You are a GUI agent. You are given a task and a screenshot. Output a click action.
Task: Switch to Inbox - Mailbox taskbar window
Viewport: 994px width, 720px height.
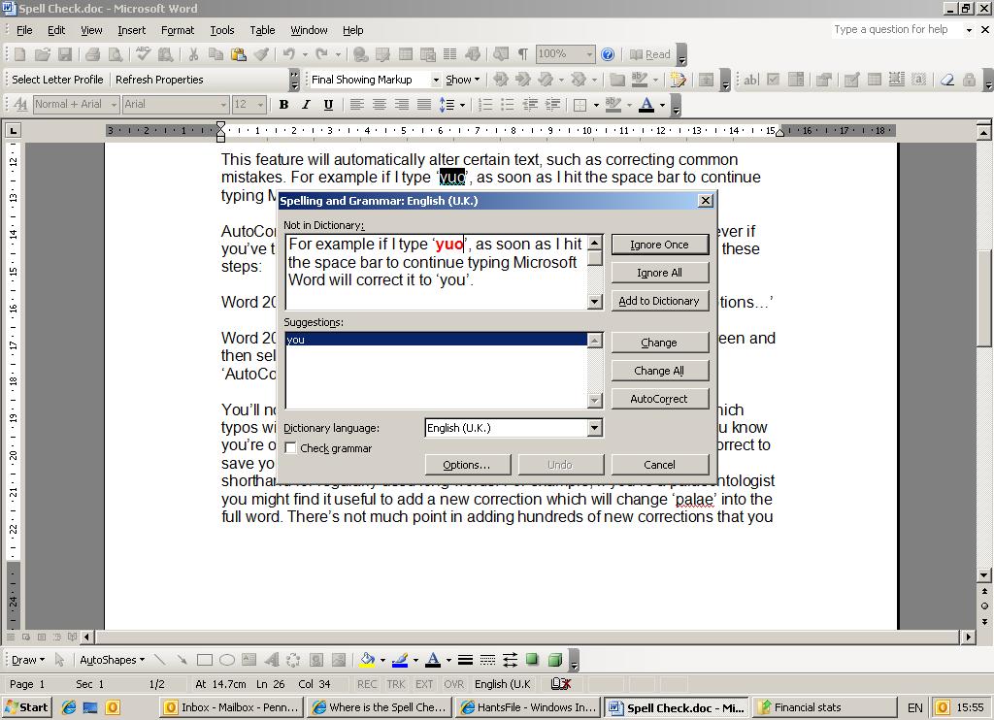point(232,707)
